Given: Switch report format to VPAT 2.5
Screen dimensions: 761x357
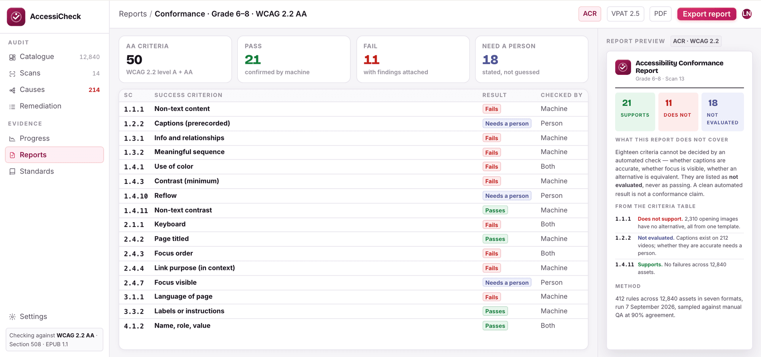Looking at the screenshot, I should pyautogui.click(x=625, y=14).
